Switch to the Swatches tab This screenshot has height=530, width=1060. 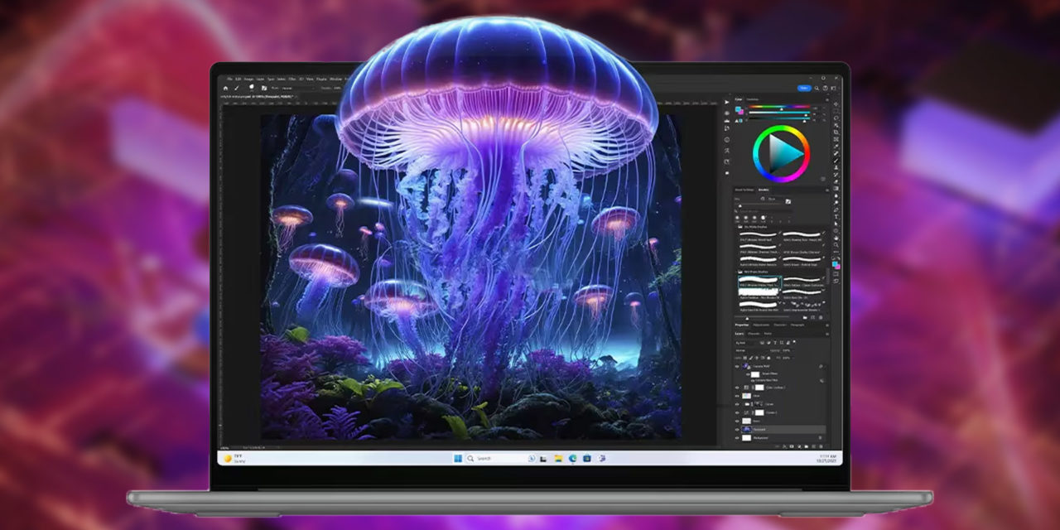coord(753,99)
